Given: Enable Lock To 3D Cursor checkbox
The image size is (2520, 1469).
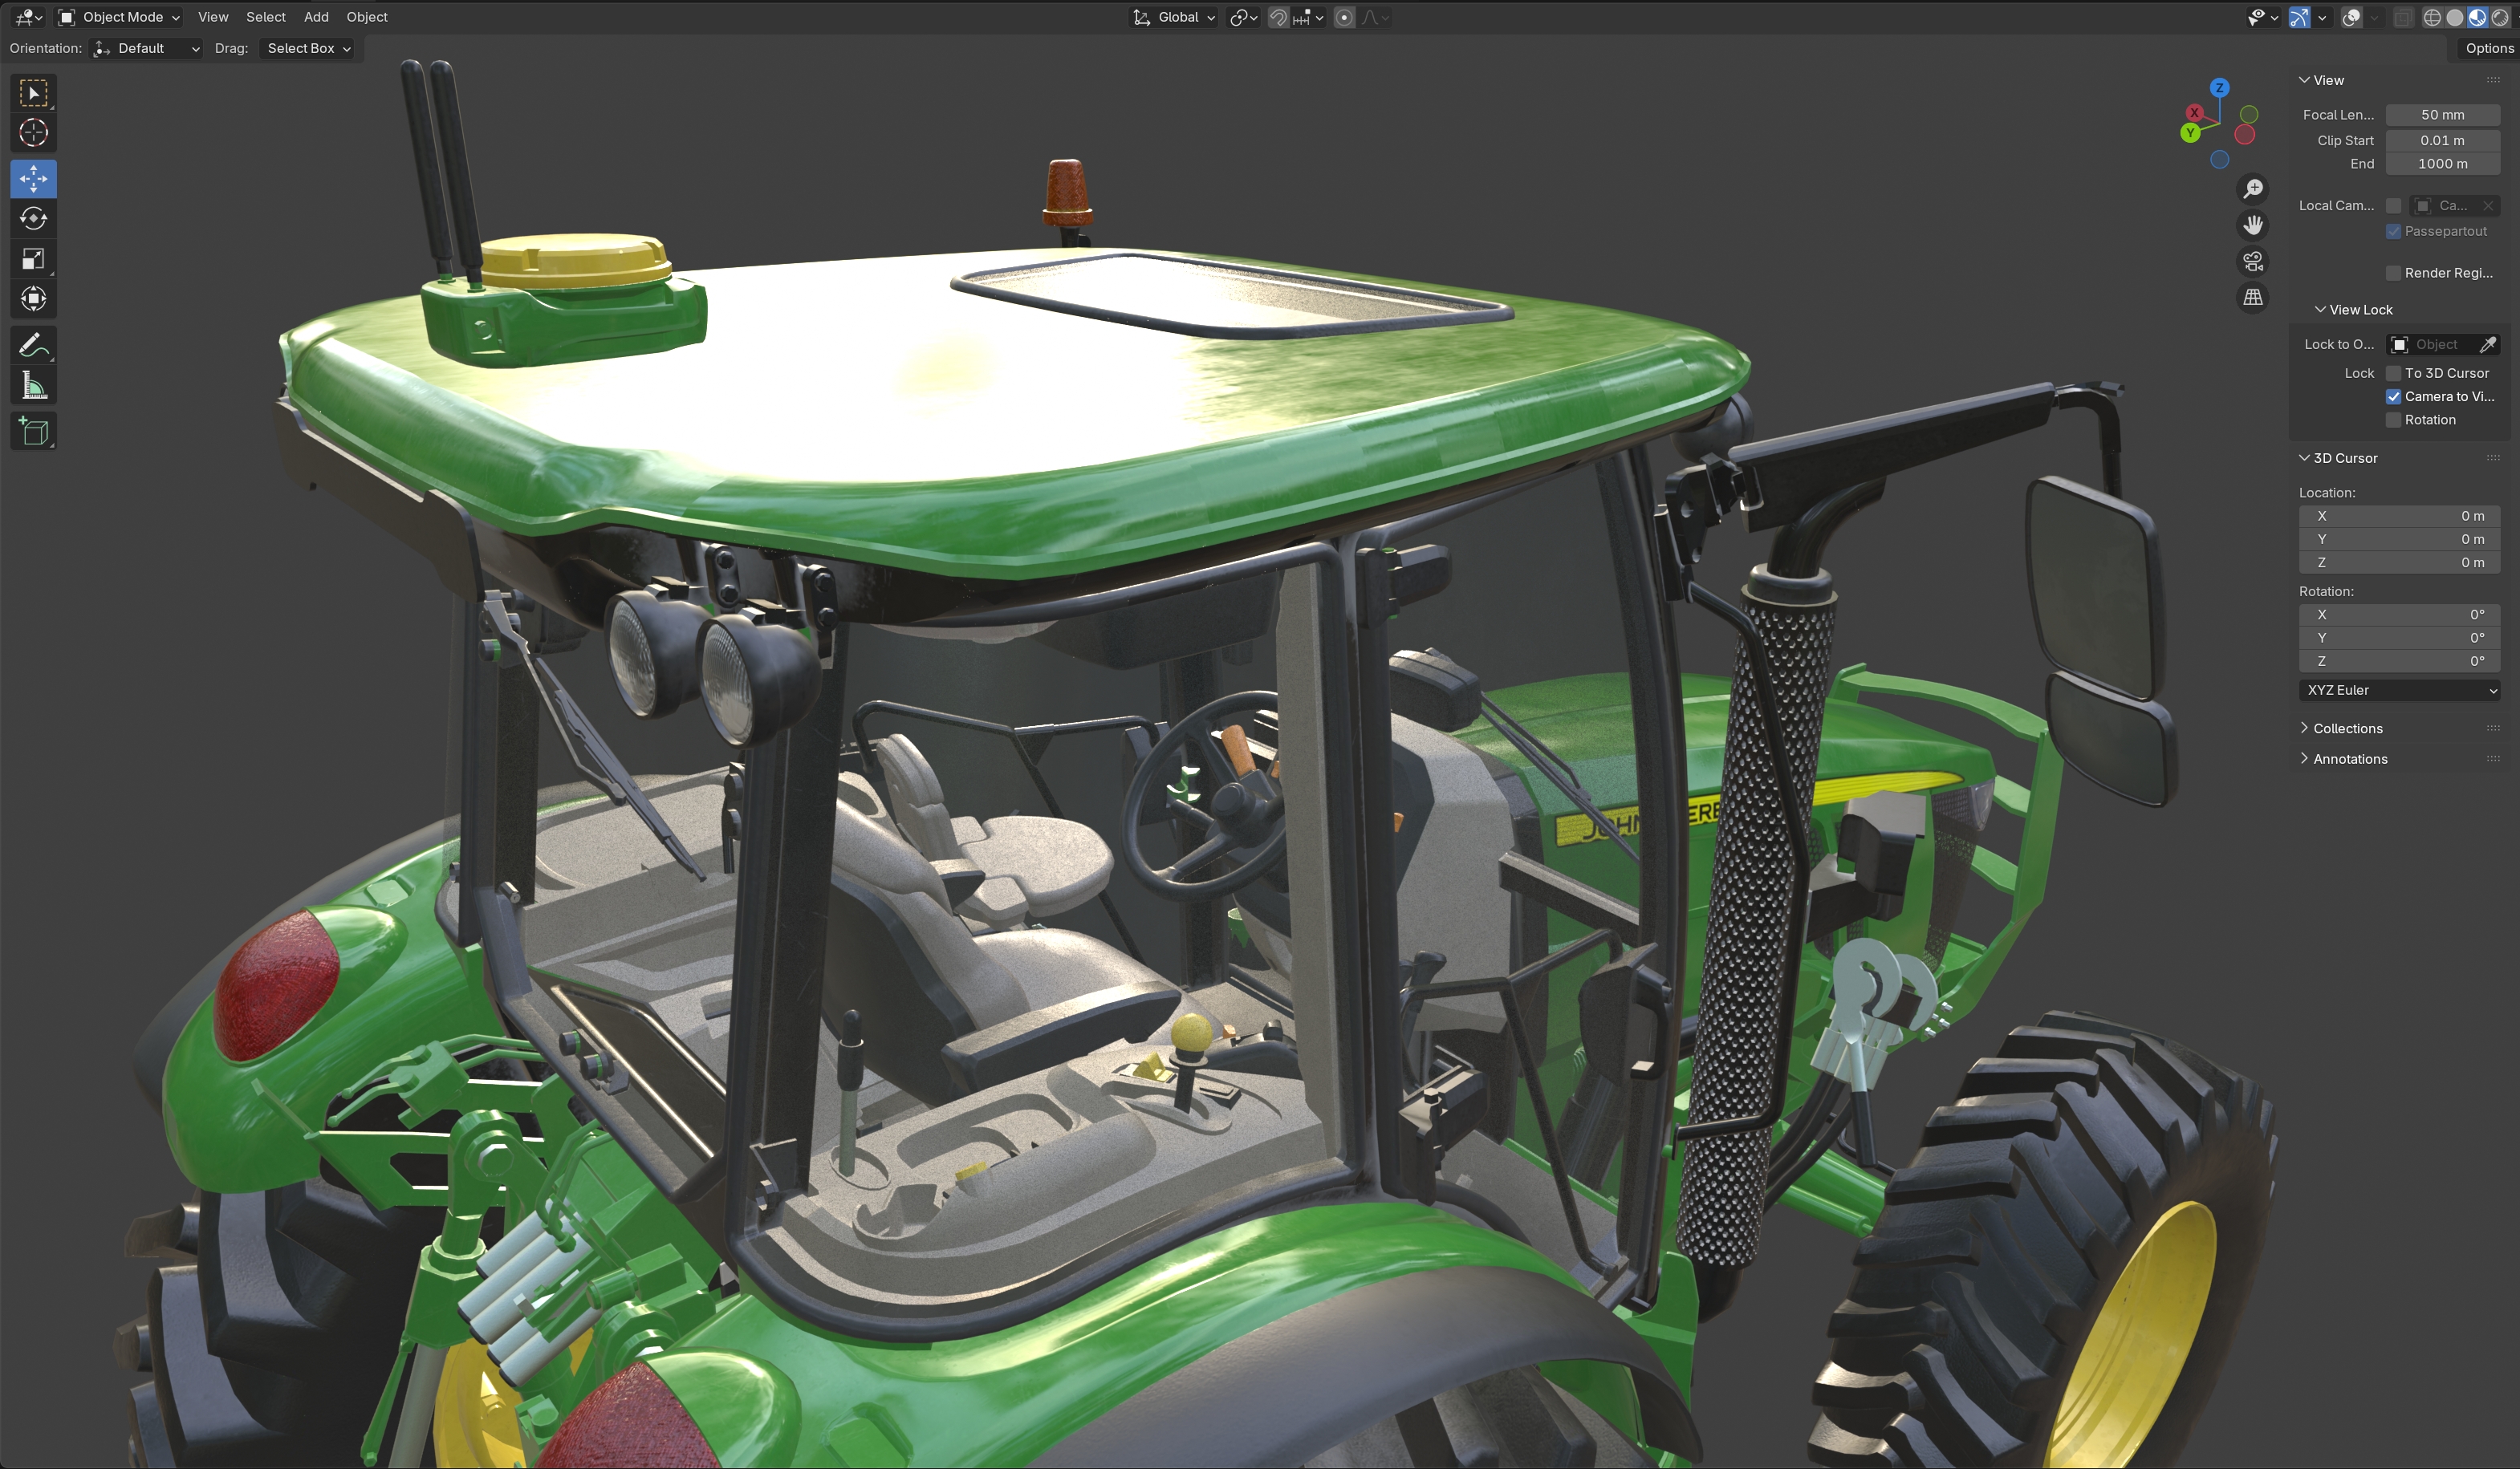Looking at the screenshot, I should [2393, 373].
